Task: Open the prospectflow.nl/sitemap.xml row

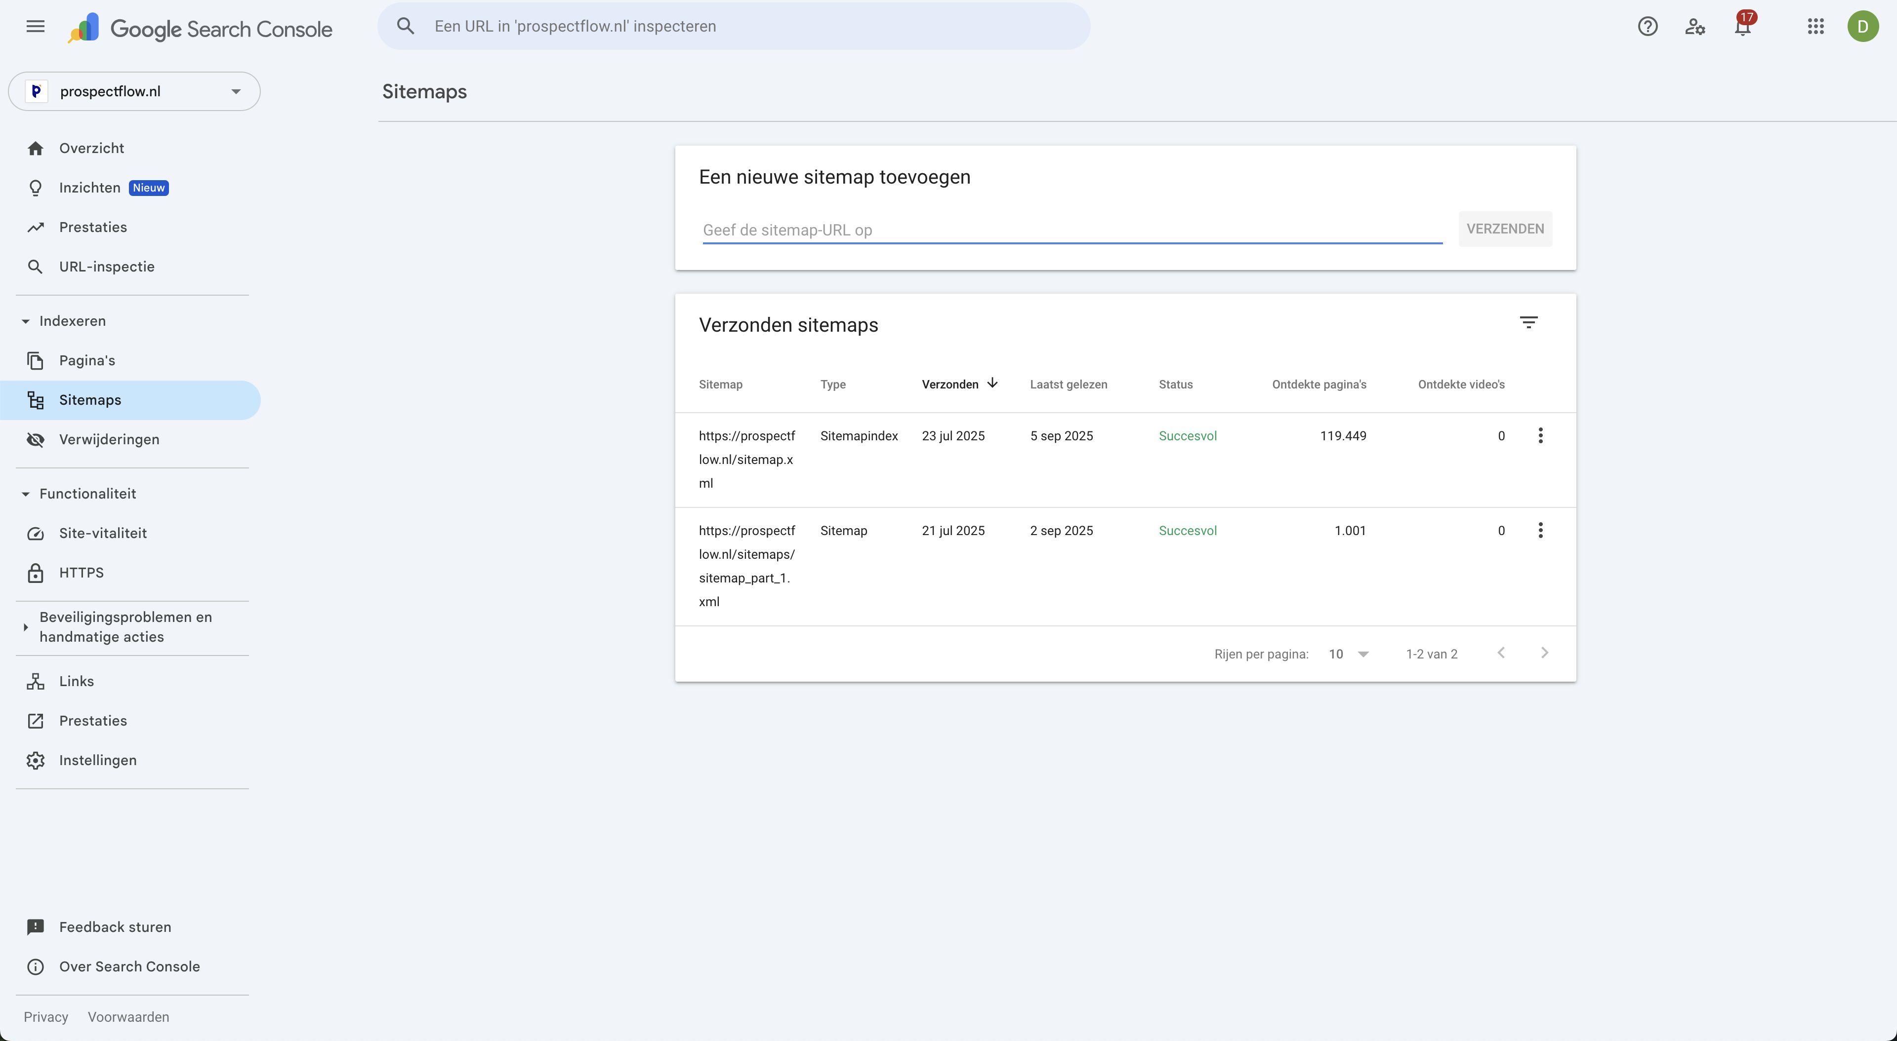Action: [1125, 459]
